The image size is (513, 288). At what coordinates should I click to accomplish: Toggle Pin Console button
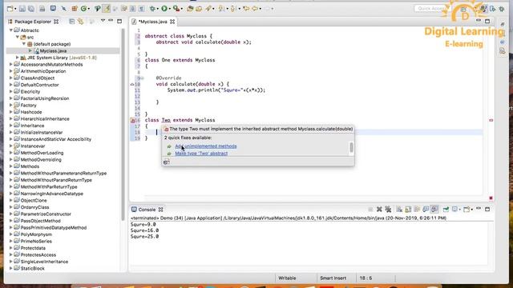pos(446,210)
